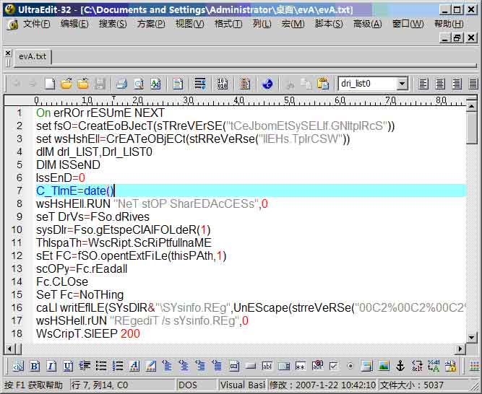482x394 pixels.
Task: Click the greyed-out scissors cut icon
Action: point(290,84)
